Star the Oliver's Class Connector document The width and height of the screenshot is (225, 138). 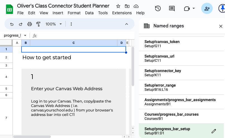click(118, 6)
